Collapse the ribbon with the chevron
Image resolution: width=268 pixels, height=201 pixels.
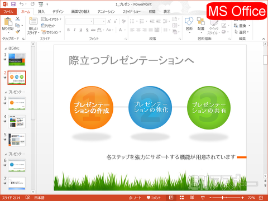coord(264,39)
